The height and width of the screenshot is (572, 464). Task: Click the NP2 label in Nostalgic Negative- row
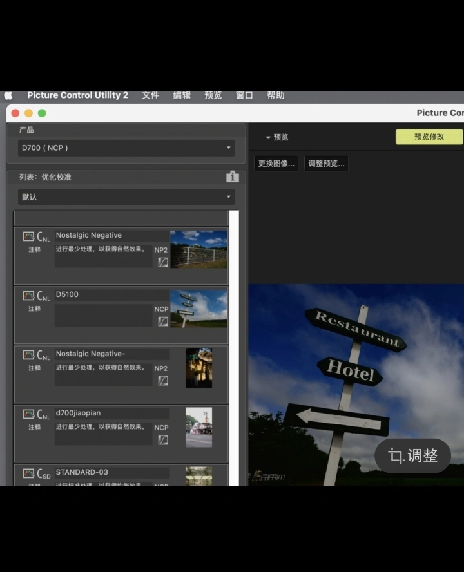(161, 368)
